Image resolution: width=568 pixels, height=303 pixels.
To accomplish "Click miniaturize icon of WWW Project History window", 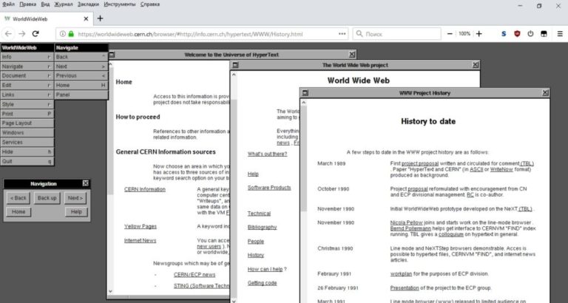I will [305, 93].
